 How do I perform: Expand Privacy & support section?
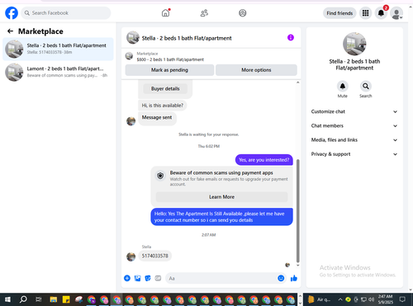pos(354,154)
